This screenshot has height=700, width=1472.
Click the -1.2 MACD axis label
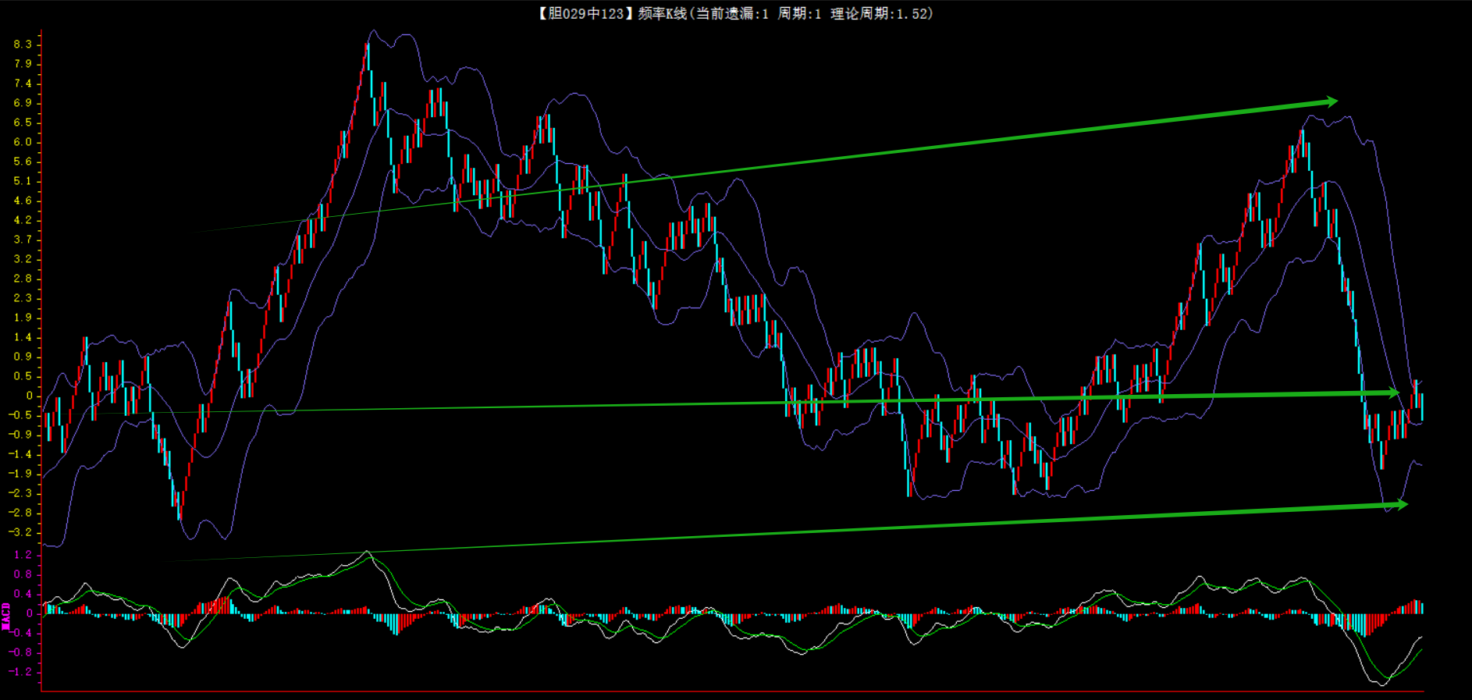click(x=20, y=672)
